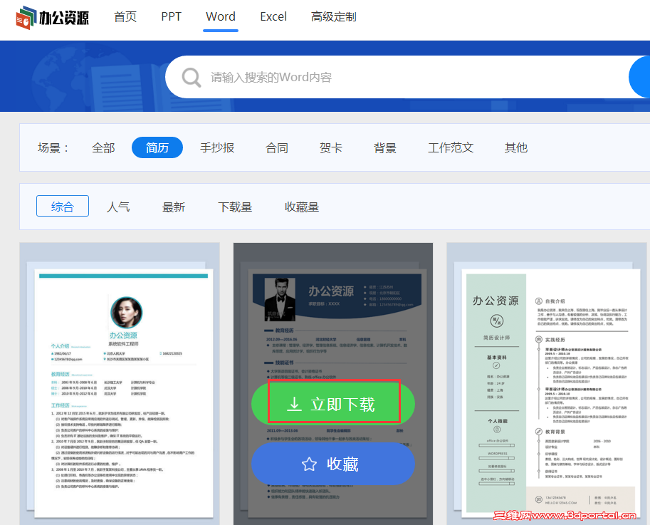Select the 合同 scene filter
The height and width of the screenshot is (525, 650).
(277, 147)
